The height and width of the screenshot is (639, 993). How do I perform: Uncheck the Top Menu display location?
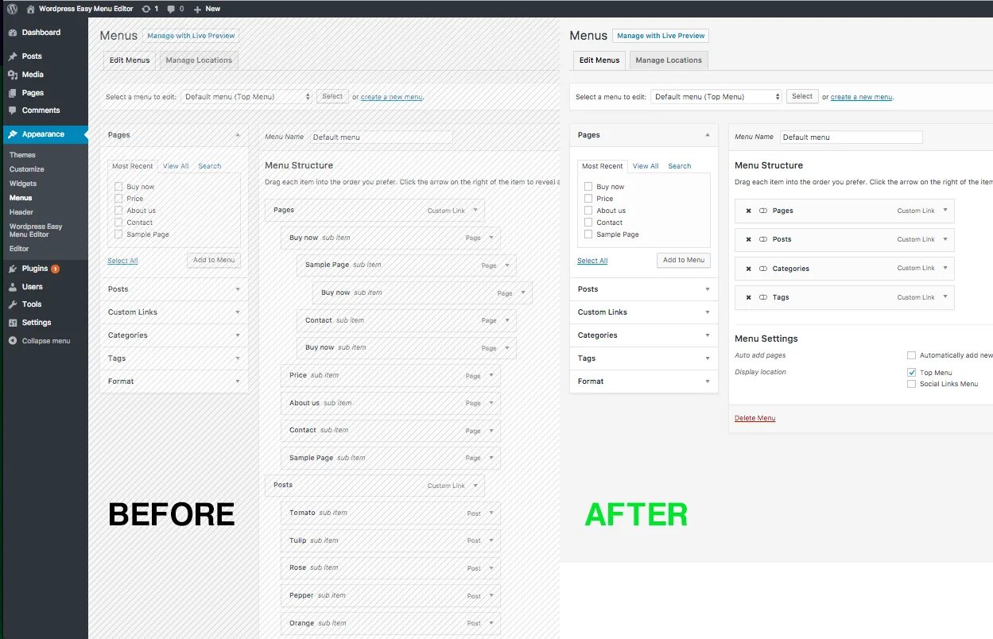(x=912, y=372)
